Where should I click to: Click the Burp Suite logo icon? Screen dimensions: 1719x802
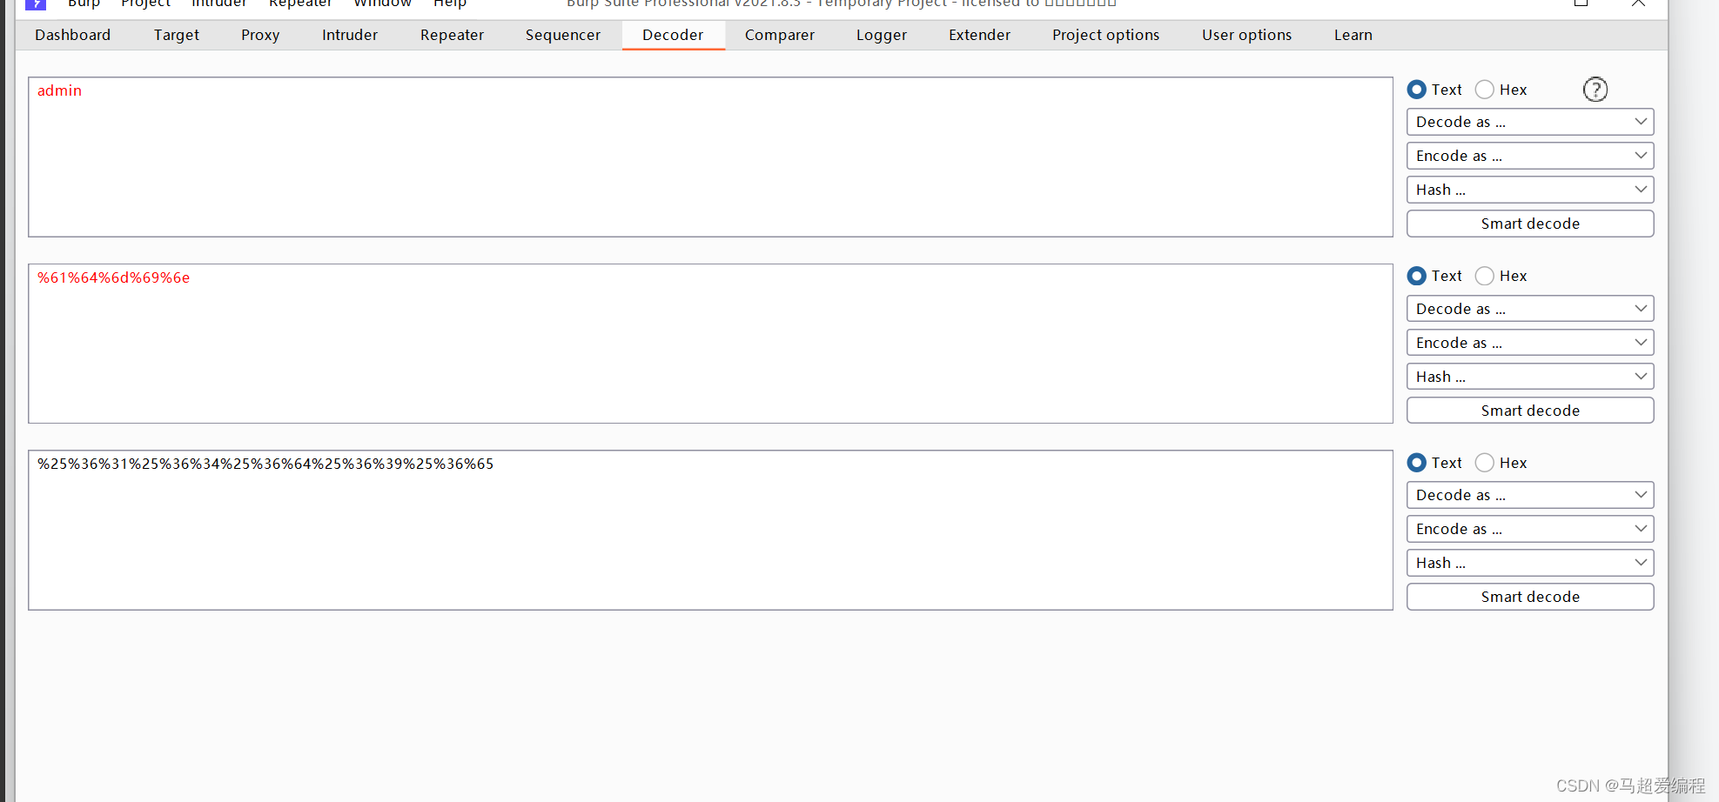(x=36, y=3)
